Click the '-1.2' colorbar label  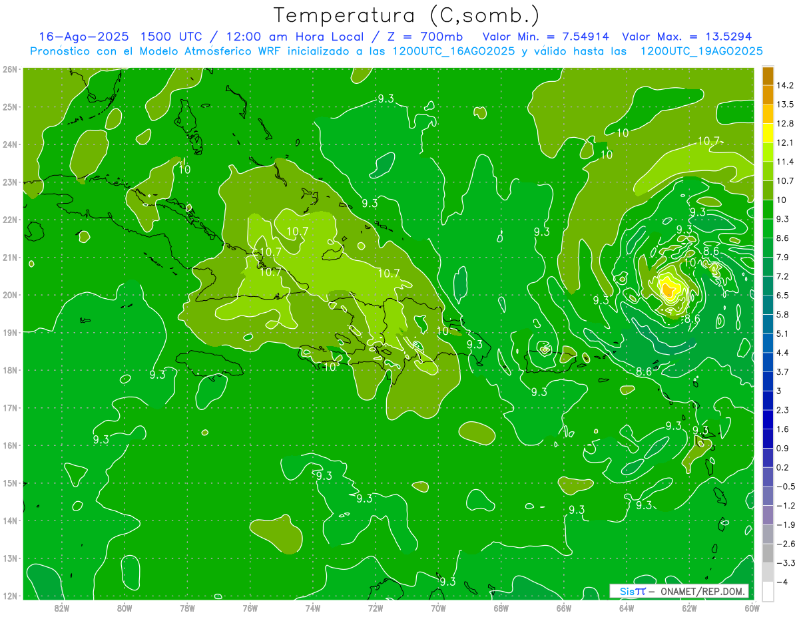pos(785,505)
